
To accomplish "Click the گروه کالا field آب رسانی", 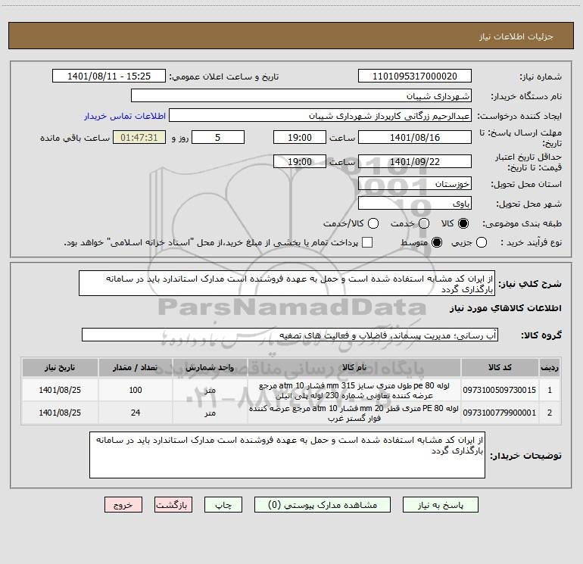I will pyautogui.click(x=290, y=335).
